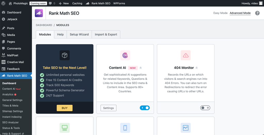Viewport: 264px width, 135px height.
Task: Open the help question mark icon
Action: [257, 13]
